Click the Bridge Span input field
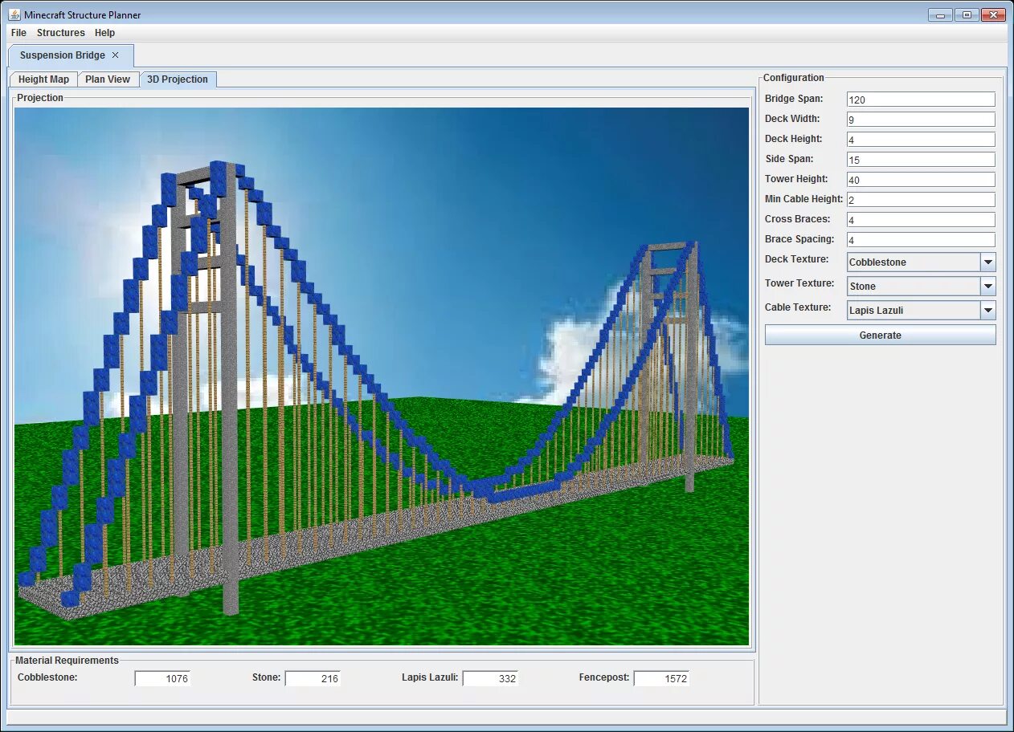Viewport: 1014px width, 732px height. (921, 100)
